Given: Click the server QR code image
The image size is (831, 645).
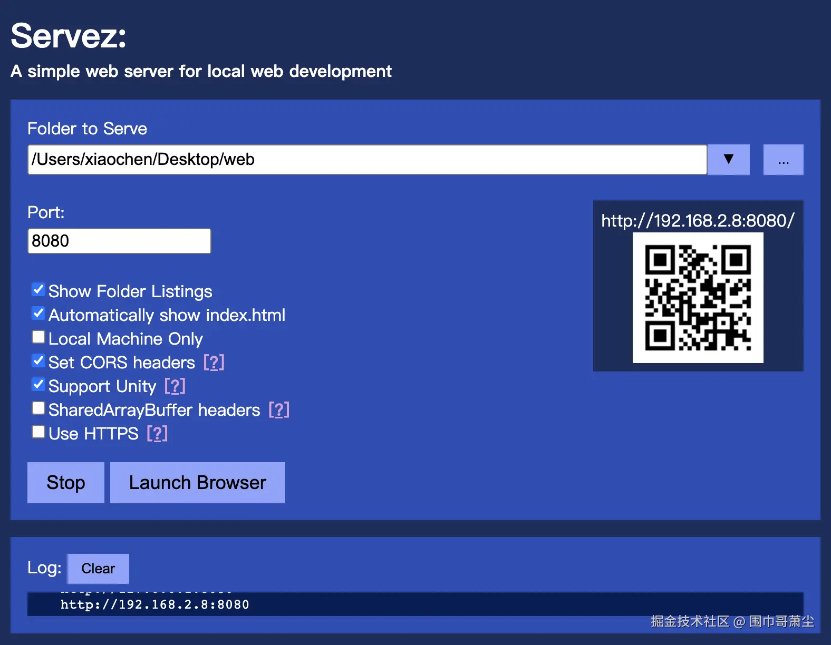Looking at the screenshot, I should pos(698,298).
